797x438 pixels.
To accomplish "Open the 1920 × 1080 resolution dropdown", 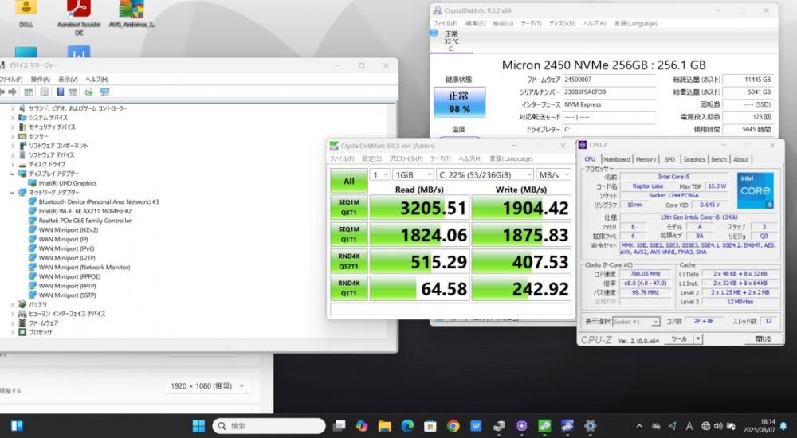I will [207, 386].
